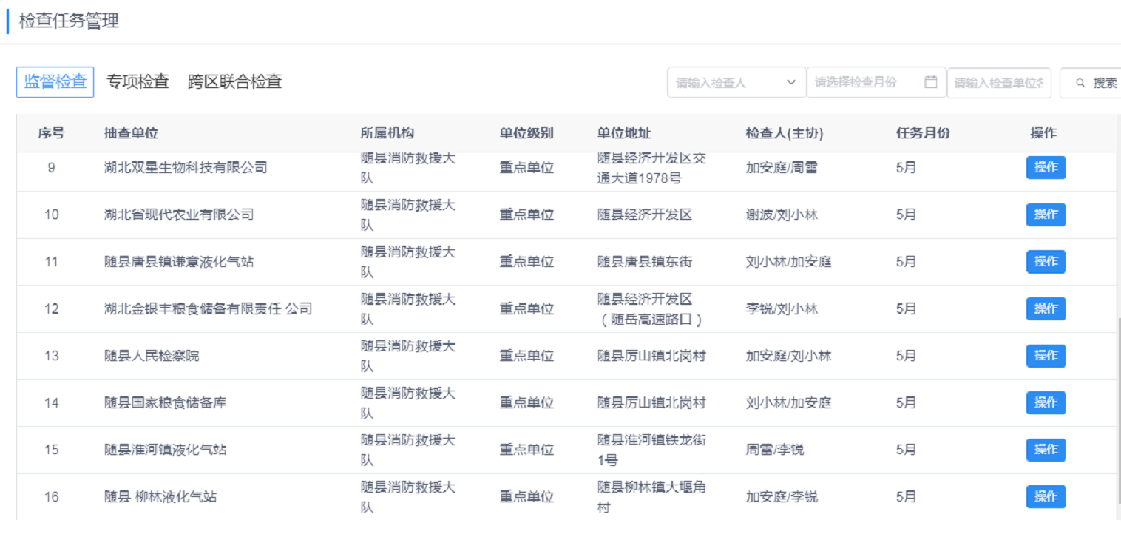Click 操作 button for 随县唐县镇谦意液化气站
Screen dimensions: 1121x540
pyautogui.click(x=1046, y=261)
